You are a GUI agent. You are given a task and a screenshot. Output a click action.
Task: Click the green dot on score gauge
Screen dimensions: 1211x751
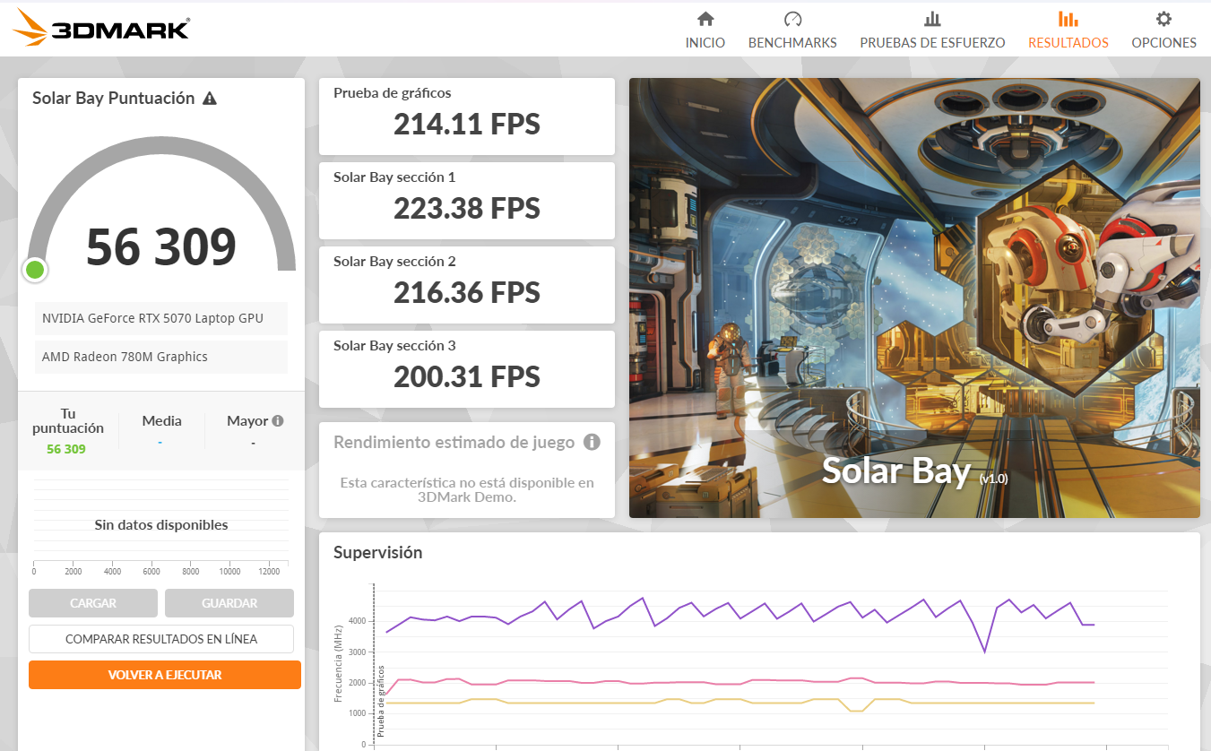pyautogui.click(x=35, y=269)
